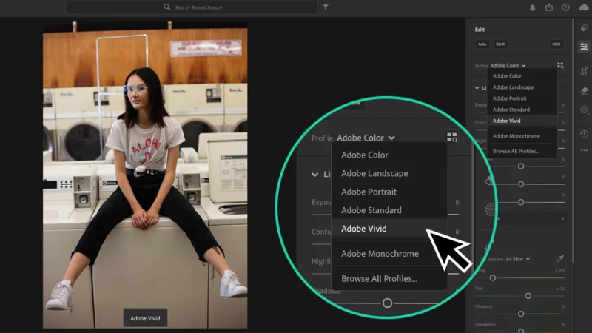This screenshot has height=333, width=592.
Task: Check cloud sync status icon
Action: 583,7
